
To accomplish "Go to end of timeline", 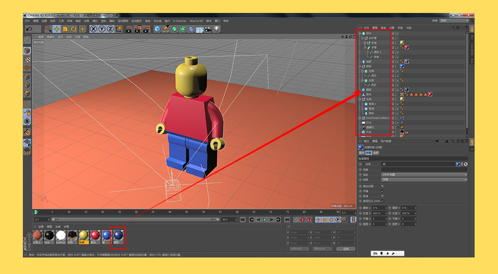I will [287, 220].
